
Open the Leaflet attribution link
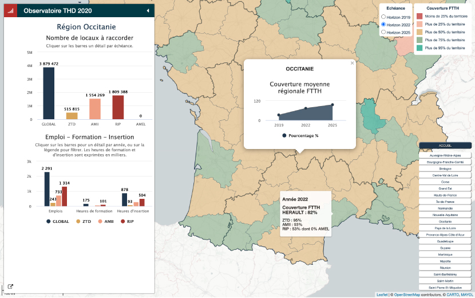(381, 295)
